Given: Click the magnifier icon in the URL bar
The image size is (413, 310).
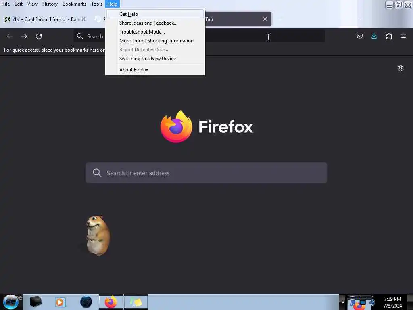Looking at the screenshot, I should [x=80, y=36].
